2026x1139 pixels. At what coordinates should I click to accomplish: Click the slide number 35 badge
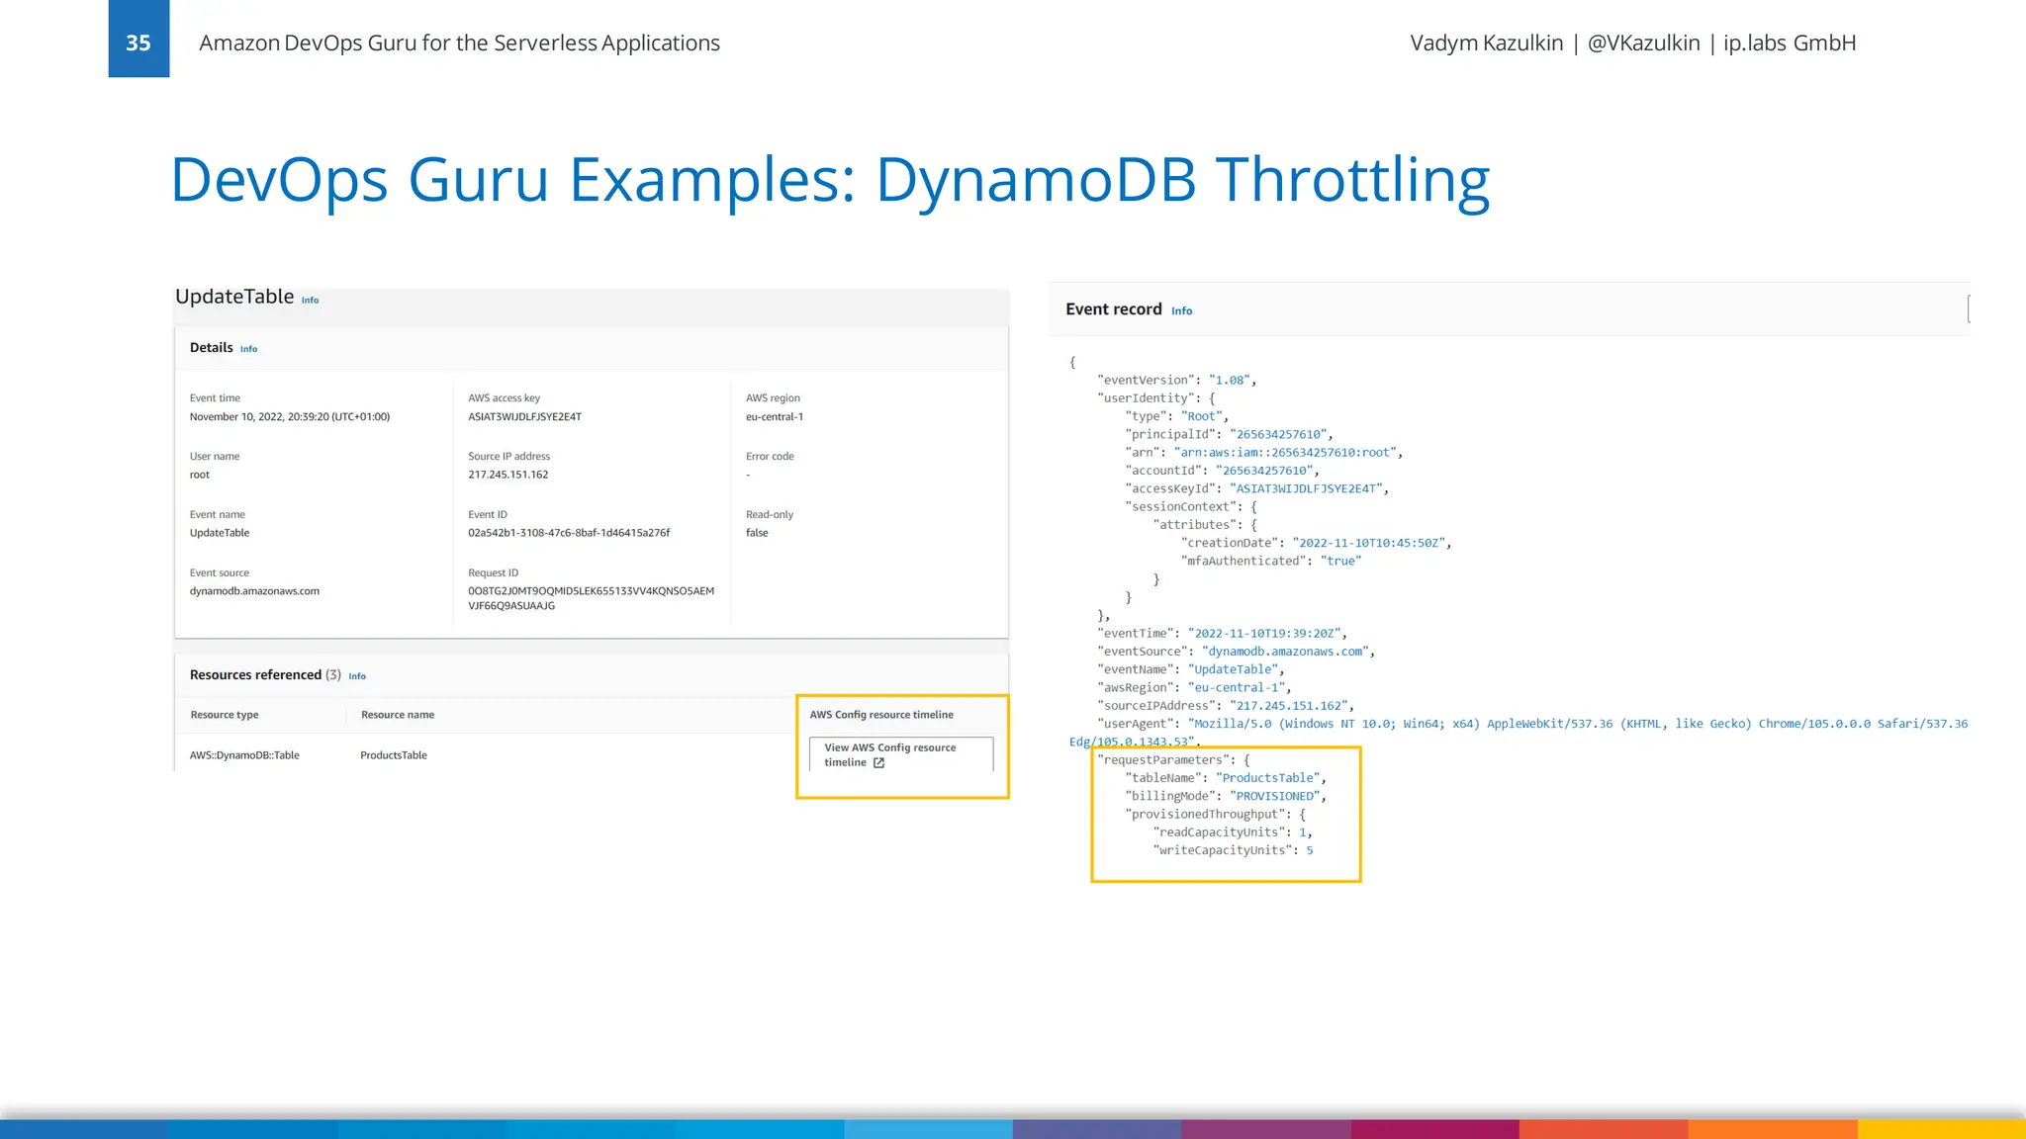coord(138,40)
